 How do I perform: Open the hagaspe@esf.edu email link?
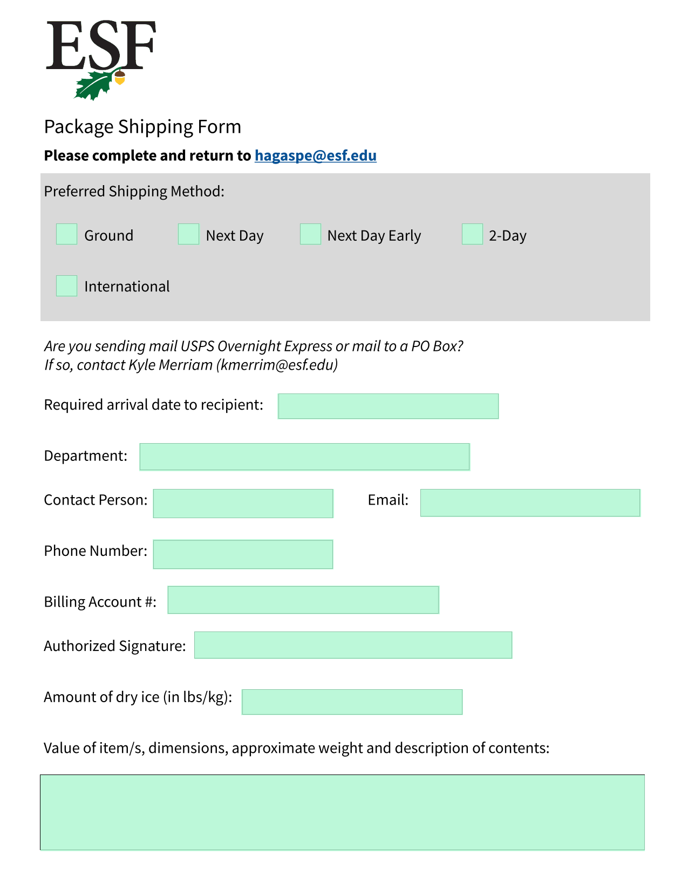pyautogui.click(x=316, y=155)
